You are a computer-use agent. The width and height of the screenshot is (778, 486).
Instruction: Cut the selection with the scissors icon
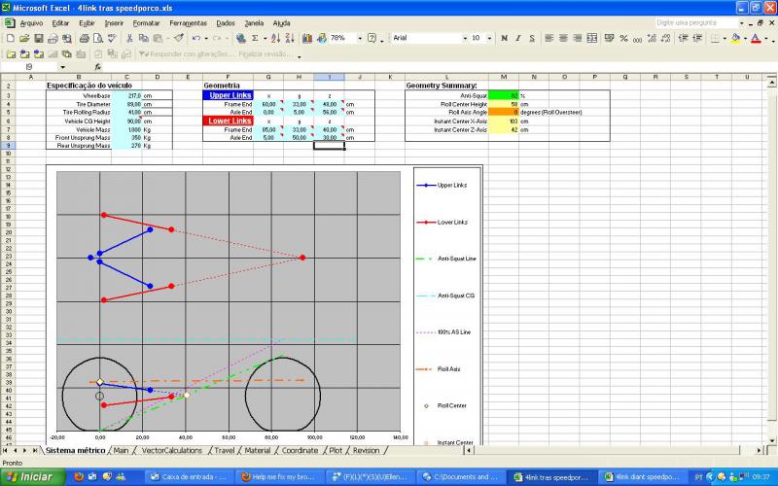(x=129, y=38)
